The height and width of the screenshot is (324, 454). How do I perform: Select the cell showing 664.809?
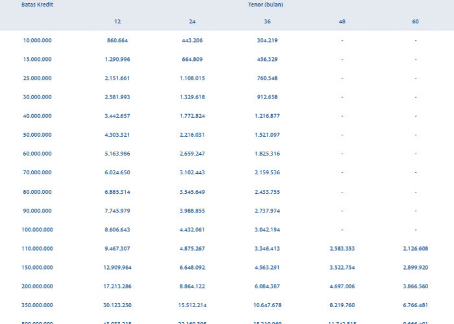tap(192, 59)
